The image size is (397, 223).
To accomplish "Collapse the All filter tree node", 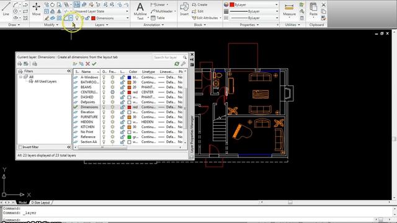I will click(20, 77).
